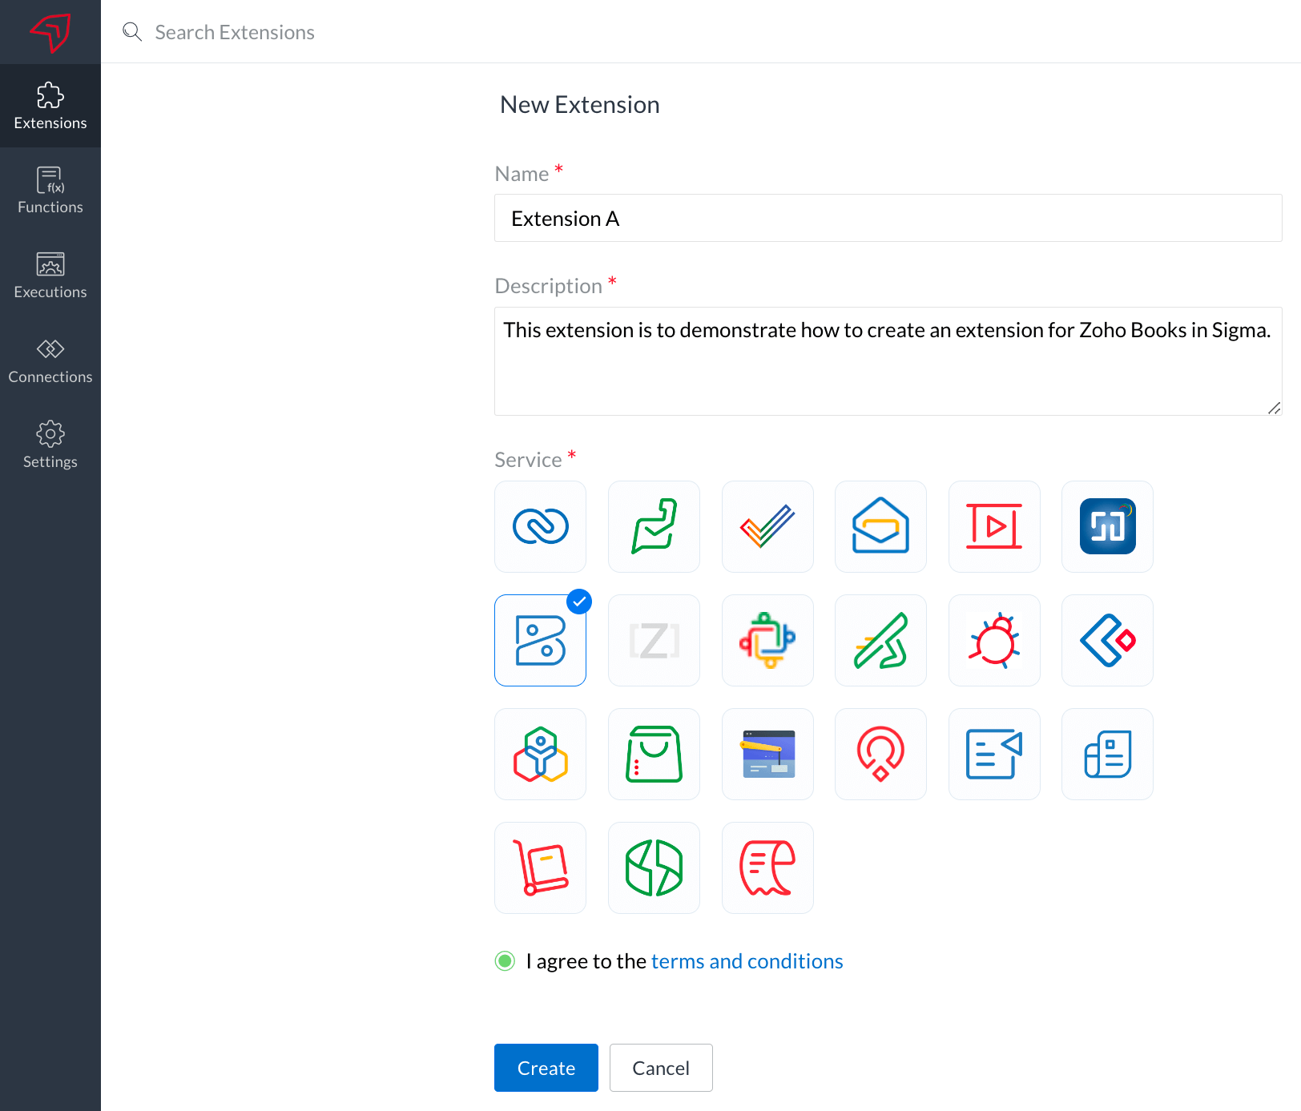The height and width of the screenshot is (1111, 1301).
Task: Select the Zoho Analytics service icon
Action: [x=654, y=867]
